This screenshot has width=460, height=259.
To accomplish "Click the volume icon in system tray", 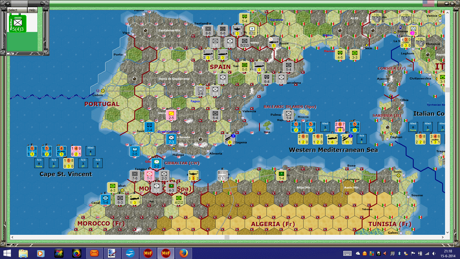I will point(434,254).
